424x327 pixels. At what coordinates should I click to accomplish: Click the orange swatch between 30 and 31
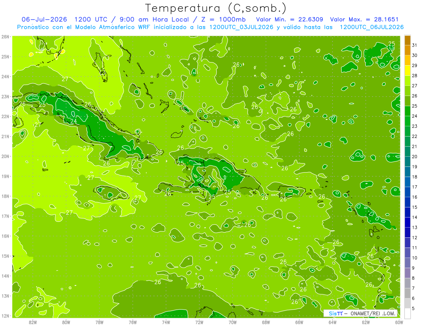pyautogui.click(x=407, y=50)
